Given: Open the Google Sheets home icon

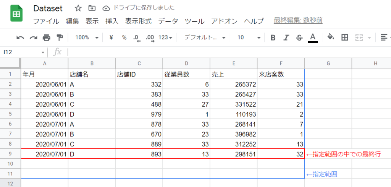Looking at the screenshot, I should (16, 14).
